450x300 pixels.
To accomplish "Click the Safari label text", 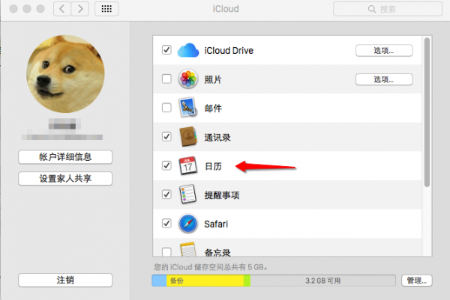I will tap(216, 224).
